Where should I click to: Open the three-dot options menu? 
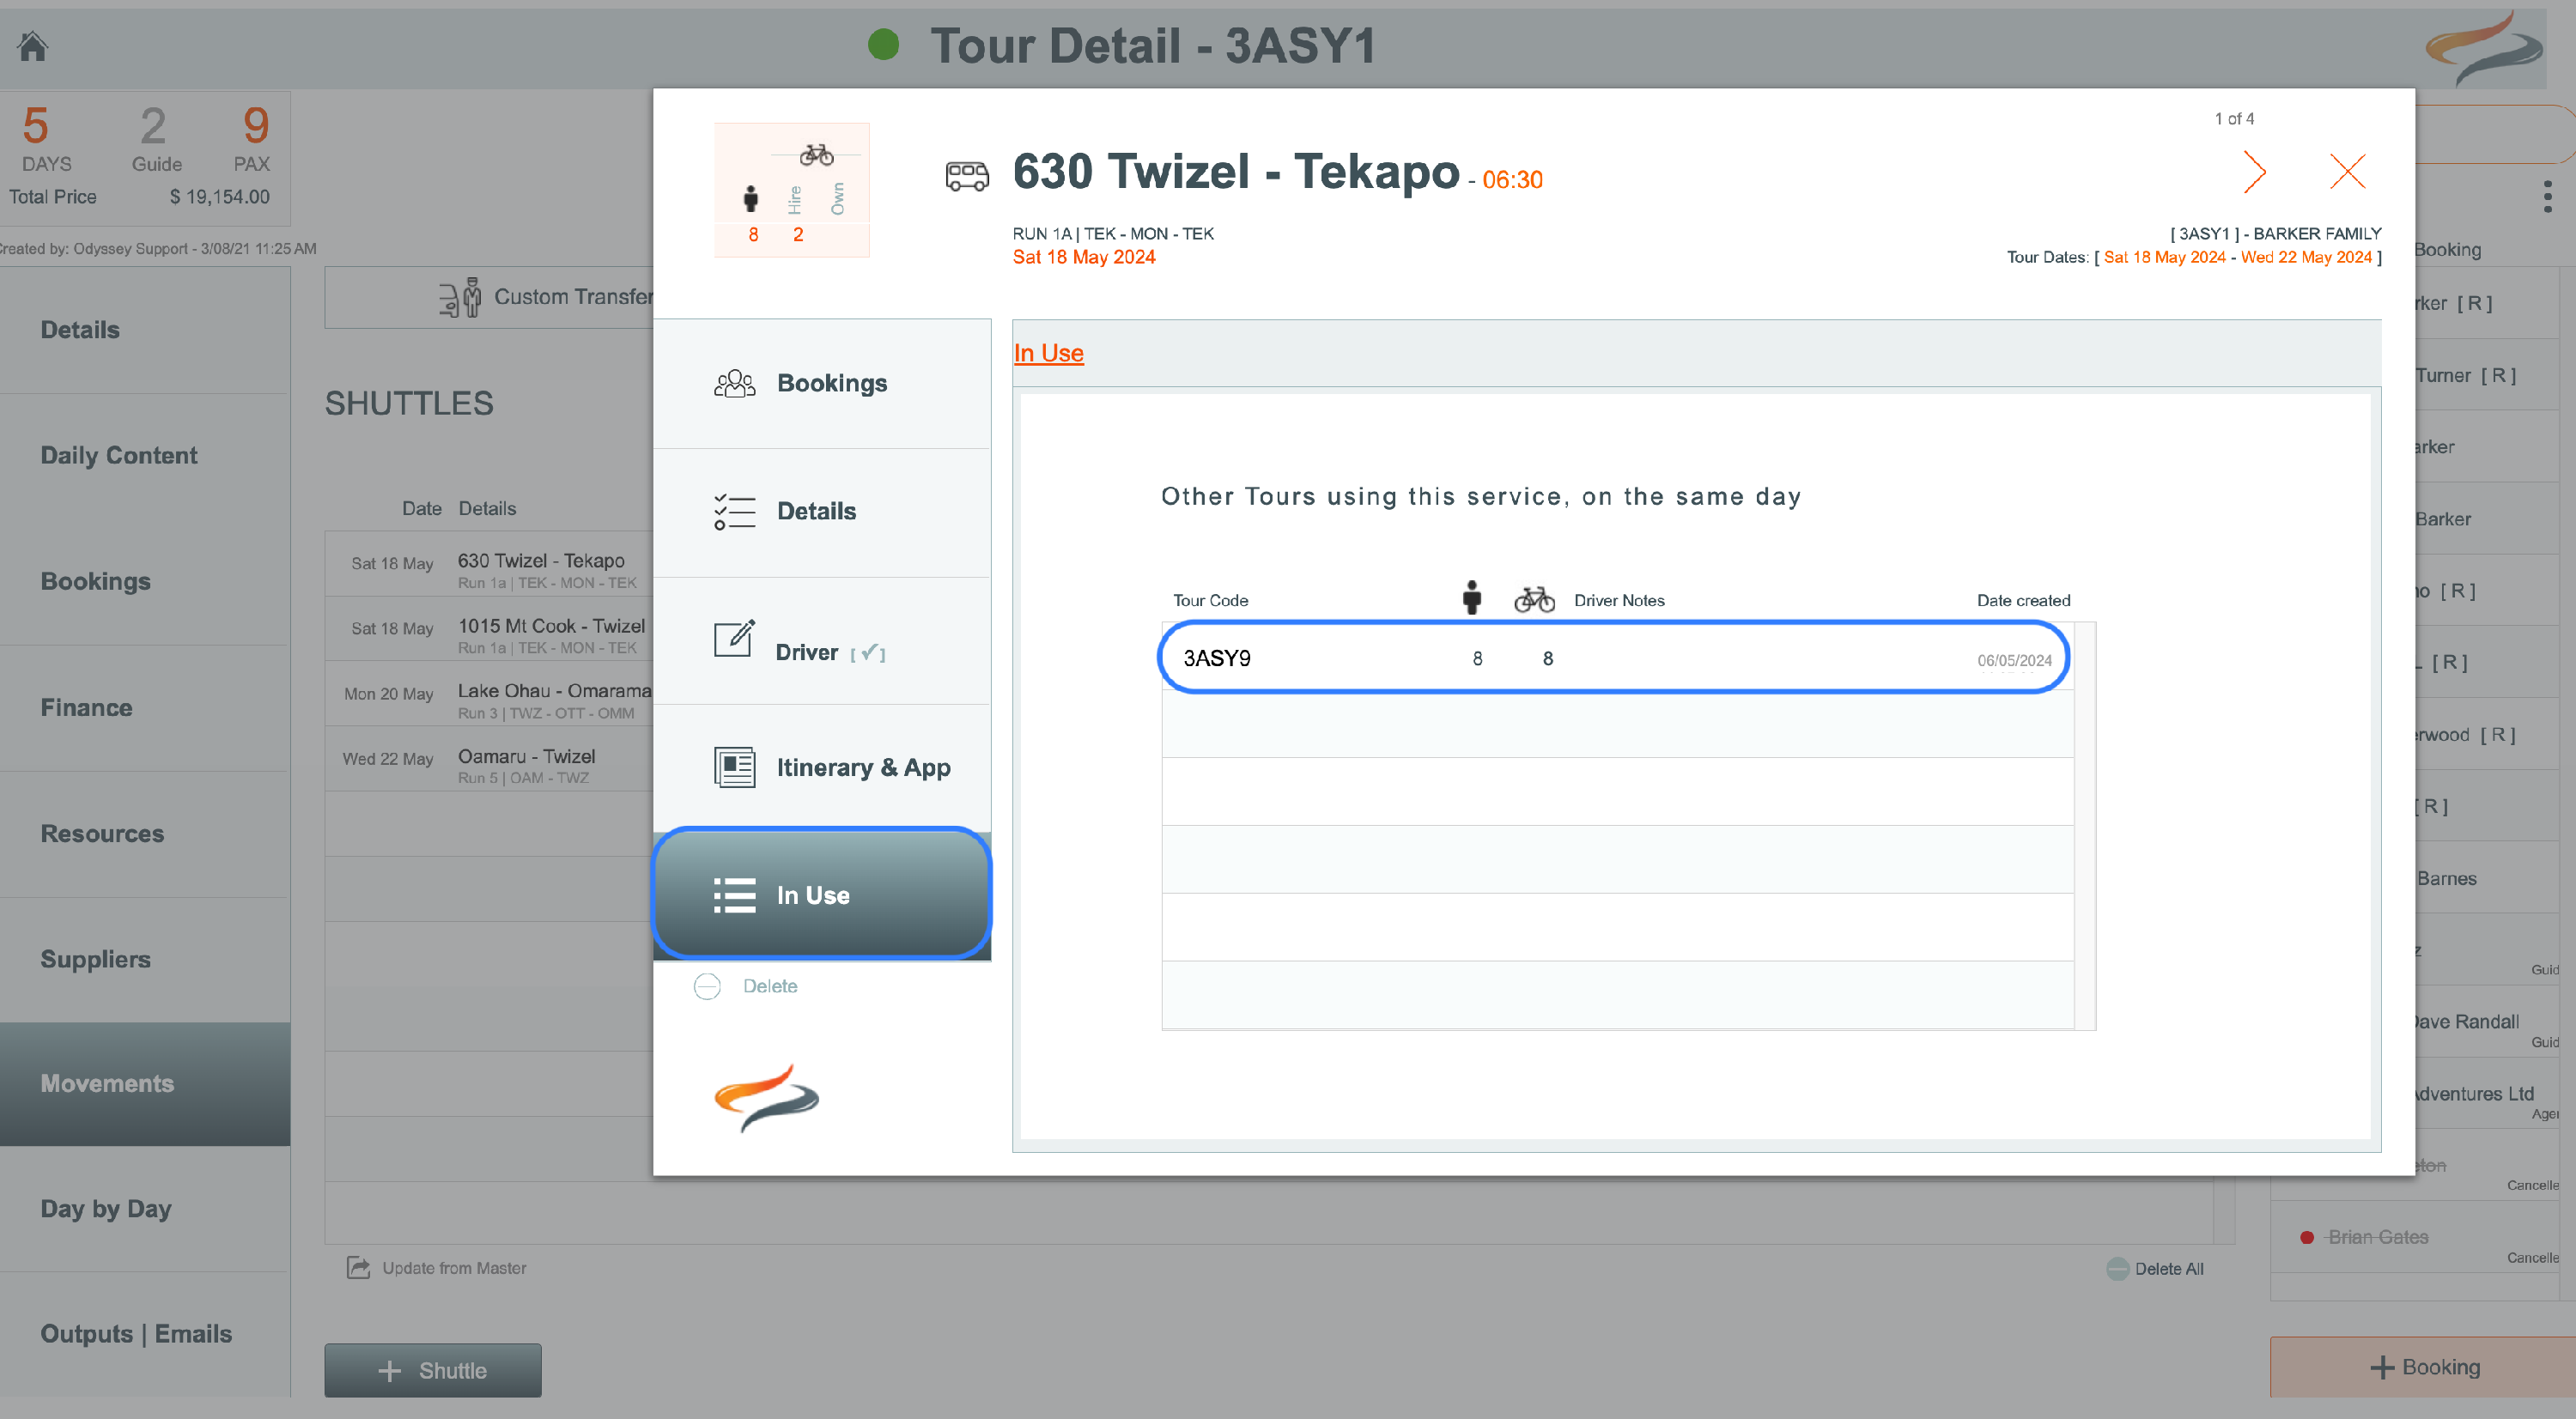[x=2547, y=196]
